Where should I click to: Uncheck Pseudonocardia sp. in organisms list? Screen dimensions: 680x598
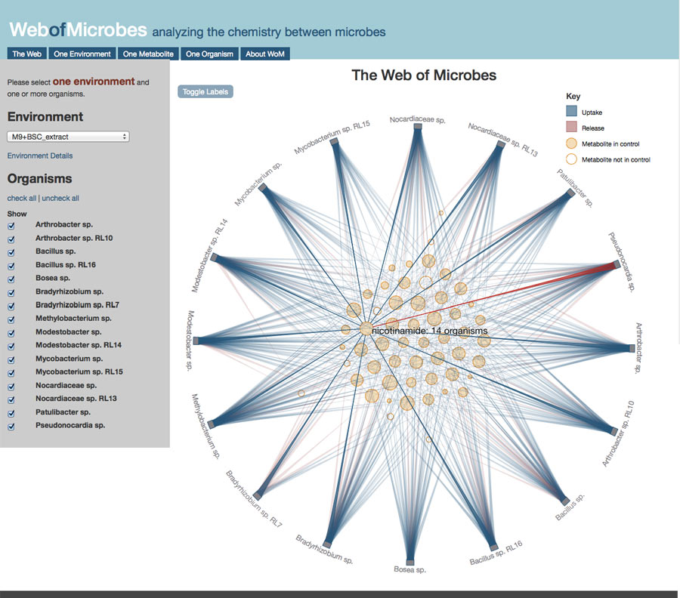[x=11, y=426]
